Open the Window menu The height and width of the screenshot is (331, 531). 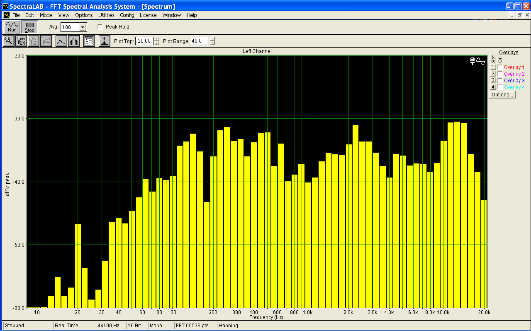coord(171,15)
